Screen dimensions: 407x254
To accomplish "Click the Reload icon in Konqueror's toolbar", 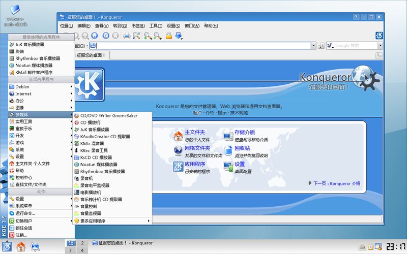I will click(x=105, y=36).
